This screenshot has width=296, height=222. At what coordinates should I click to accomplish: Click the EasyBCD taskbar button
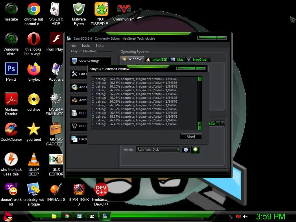tap(105, 216)
